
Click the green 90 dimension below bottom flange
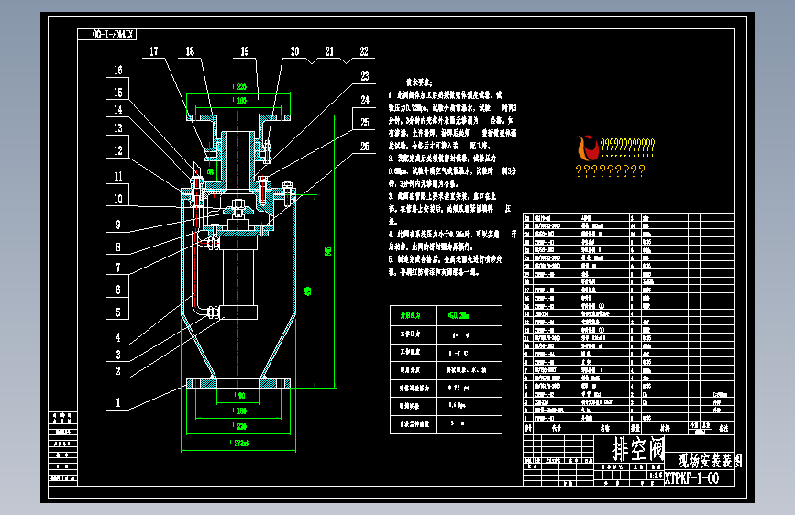(x=242, y=395)
